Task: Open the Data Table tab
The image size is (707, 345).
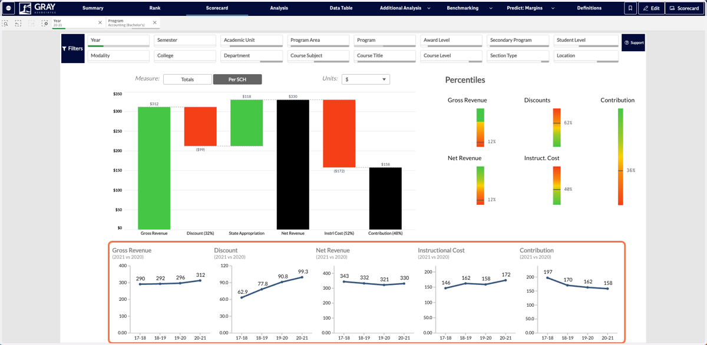Action: [341, 8]
